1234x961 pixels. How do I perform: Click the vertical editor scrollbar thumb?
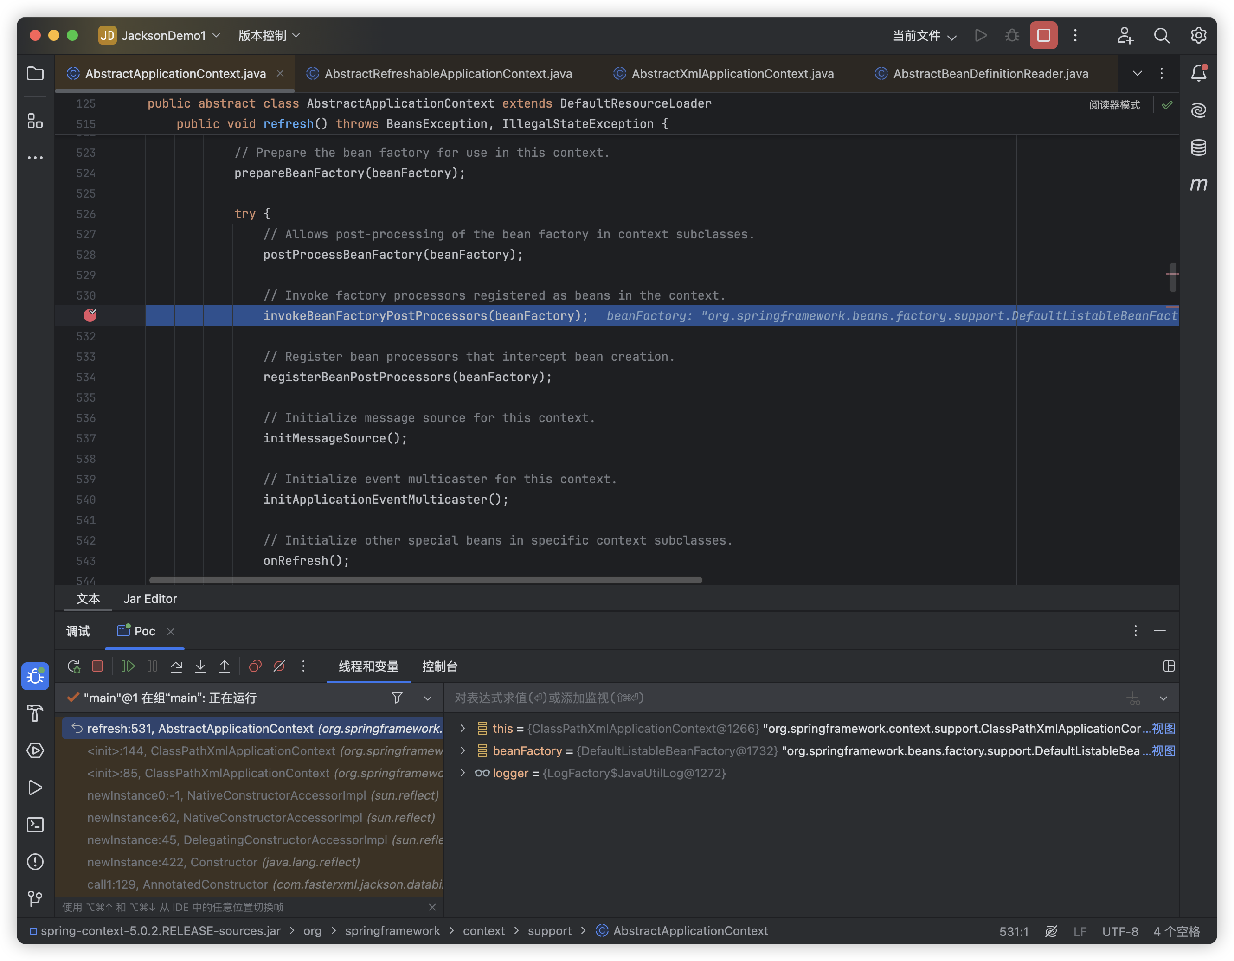pos(1173,277)
